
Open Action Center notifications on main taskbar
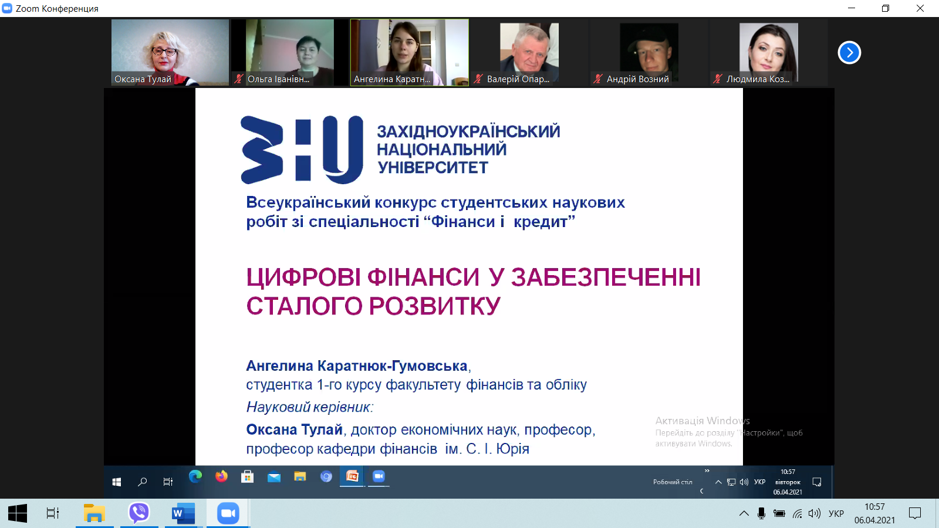click(915, 513)
